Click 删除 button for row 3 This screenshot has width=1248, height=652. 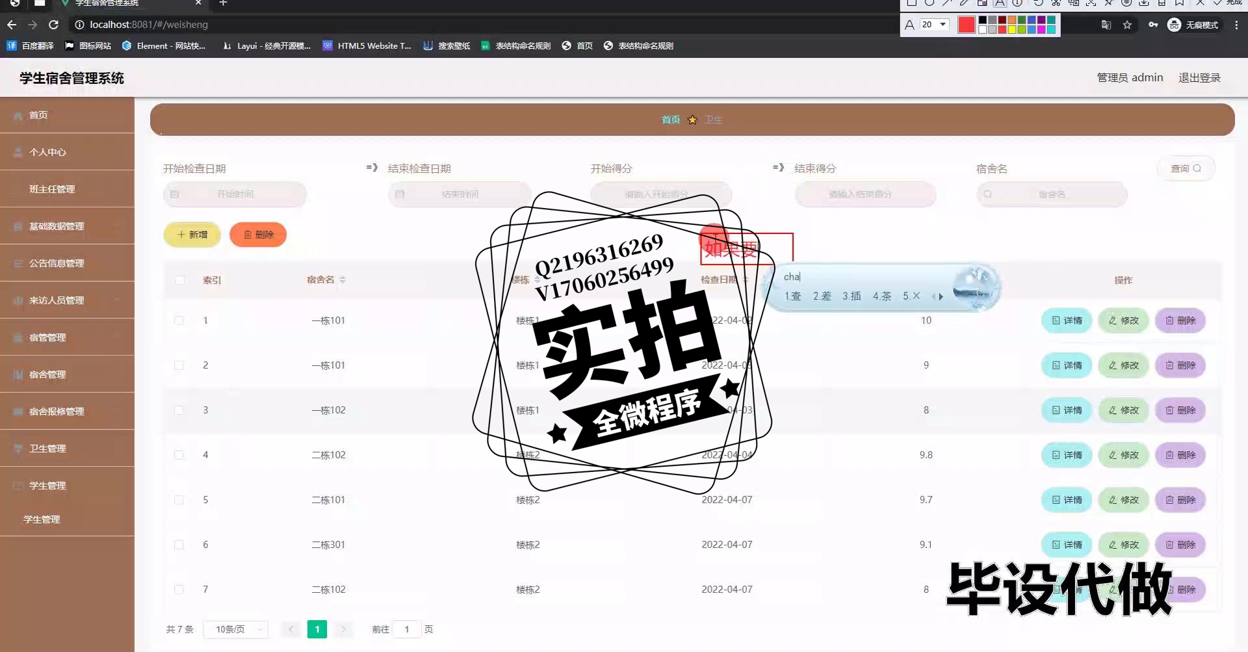(1180, 410)
